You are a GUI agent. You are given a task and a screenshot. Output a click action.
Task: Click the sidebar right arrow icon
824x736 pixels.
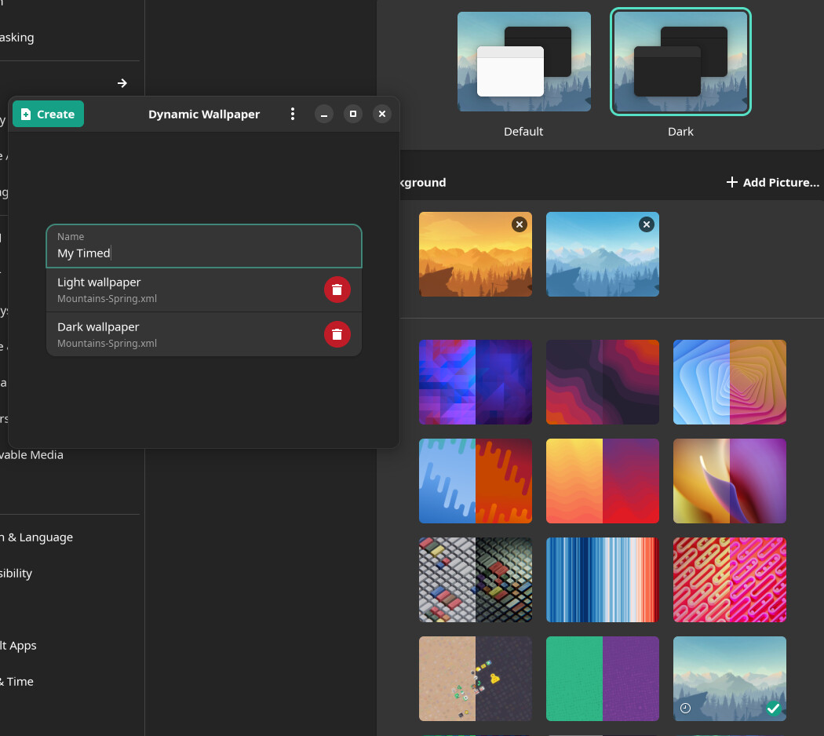point(122,83)
